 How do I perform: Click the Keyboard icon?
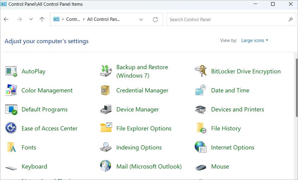(x=11, y=168)
